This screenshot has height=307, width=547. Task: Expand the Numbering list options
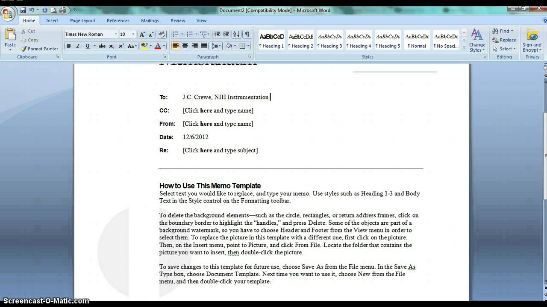(x=196, y=35)
